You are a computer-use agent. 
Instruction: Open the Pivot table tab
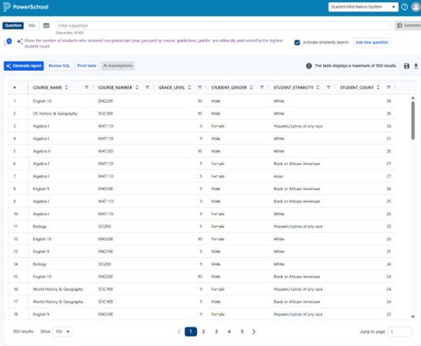[x=86, y=66]
